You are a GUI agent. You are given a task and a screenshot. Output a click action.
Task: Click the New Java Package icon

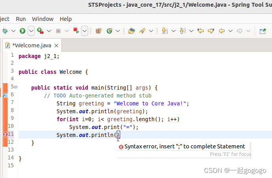pos(98,31)
